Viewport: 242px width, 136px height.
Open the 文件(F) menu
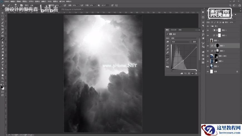(x=6, y=1)
